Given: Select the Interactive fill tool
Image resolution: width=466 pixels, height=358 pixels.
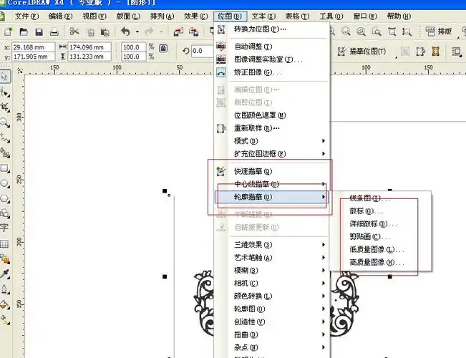Looking at the screenshot, I should point(5,319).
